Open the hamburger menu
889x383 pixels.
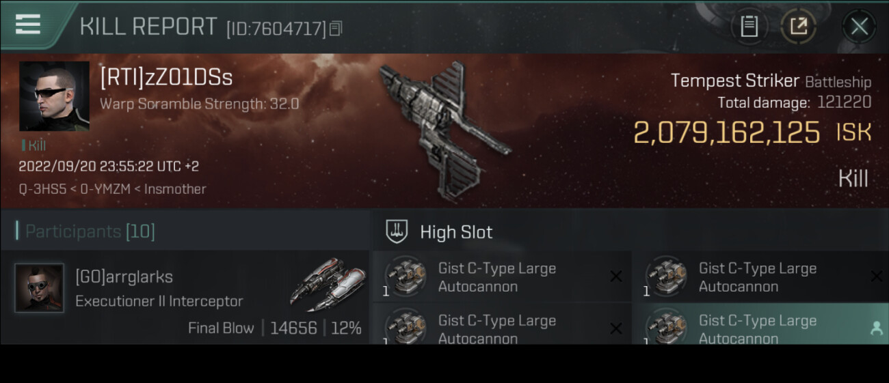pos(27,24)
